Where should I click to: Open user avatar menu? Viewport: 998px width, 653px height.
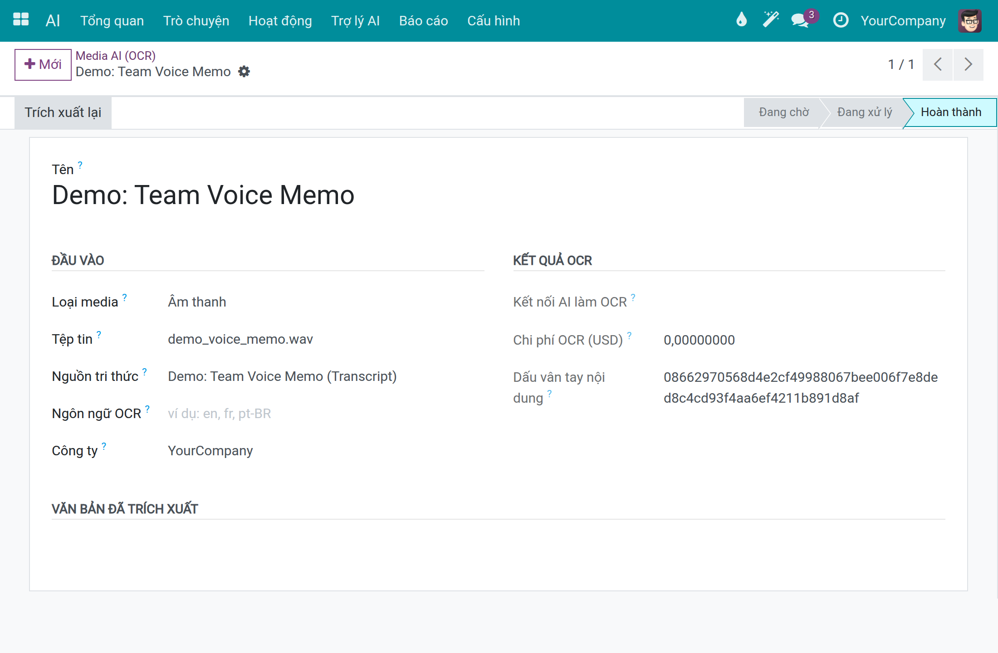(x=970, y=20)
